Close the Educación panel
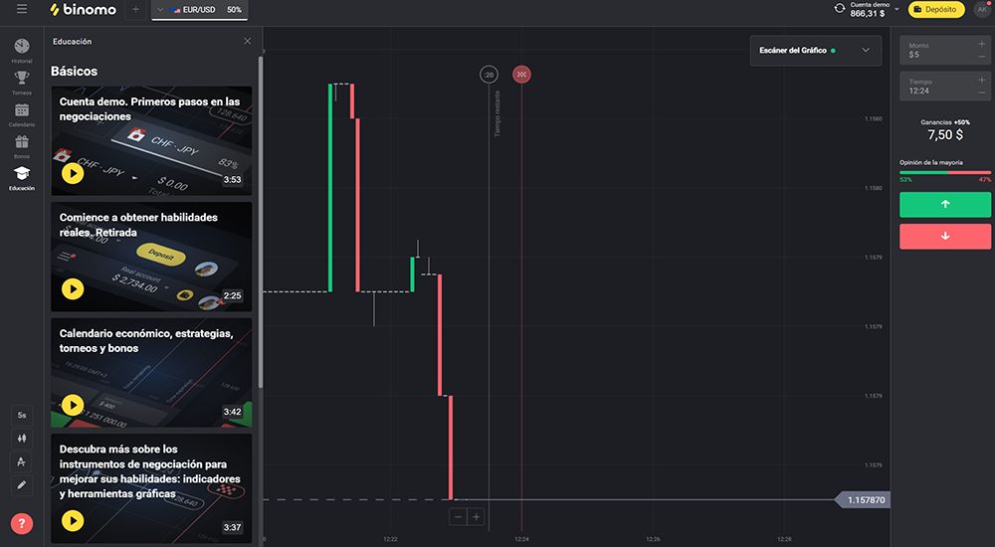This screenshot has height=547, width=995. click(x=248, y=42)
